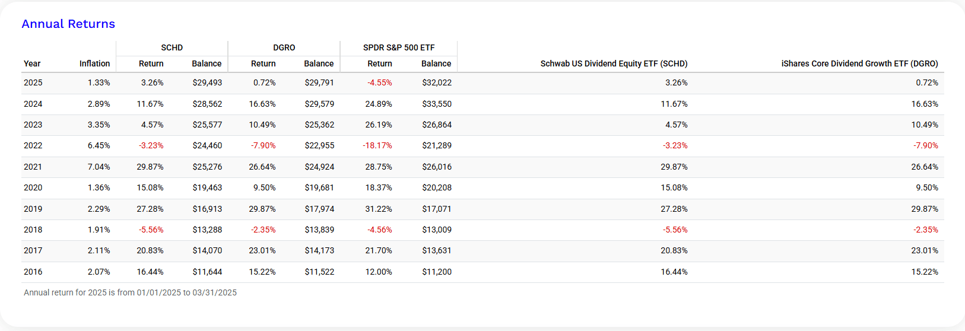Select the DGRO balance $24,924

(319, 167)
